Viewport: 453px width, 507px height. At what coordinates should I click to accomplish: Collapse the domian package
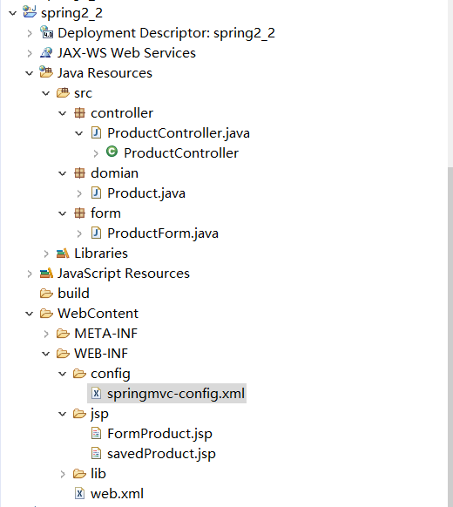point(63,173)
